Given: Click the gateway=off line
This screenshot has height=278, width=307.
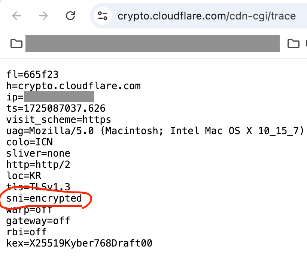Looking at the screenshot, I should click(x=38, y=221).
